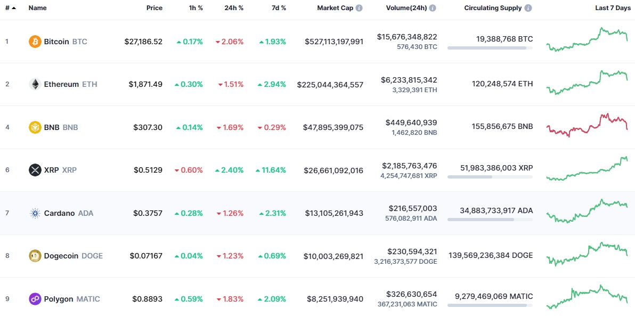Click Bitcoin's circulating supply progress bar
Image resolution: width=635 pixels, height=316 pixels.
point(490,48)
